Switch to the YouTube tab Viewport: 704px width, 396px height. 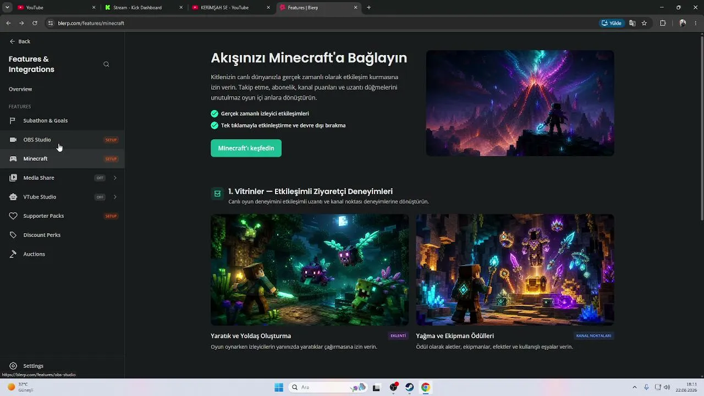point(55,8)
